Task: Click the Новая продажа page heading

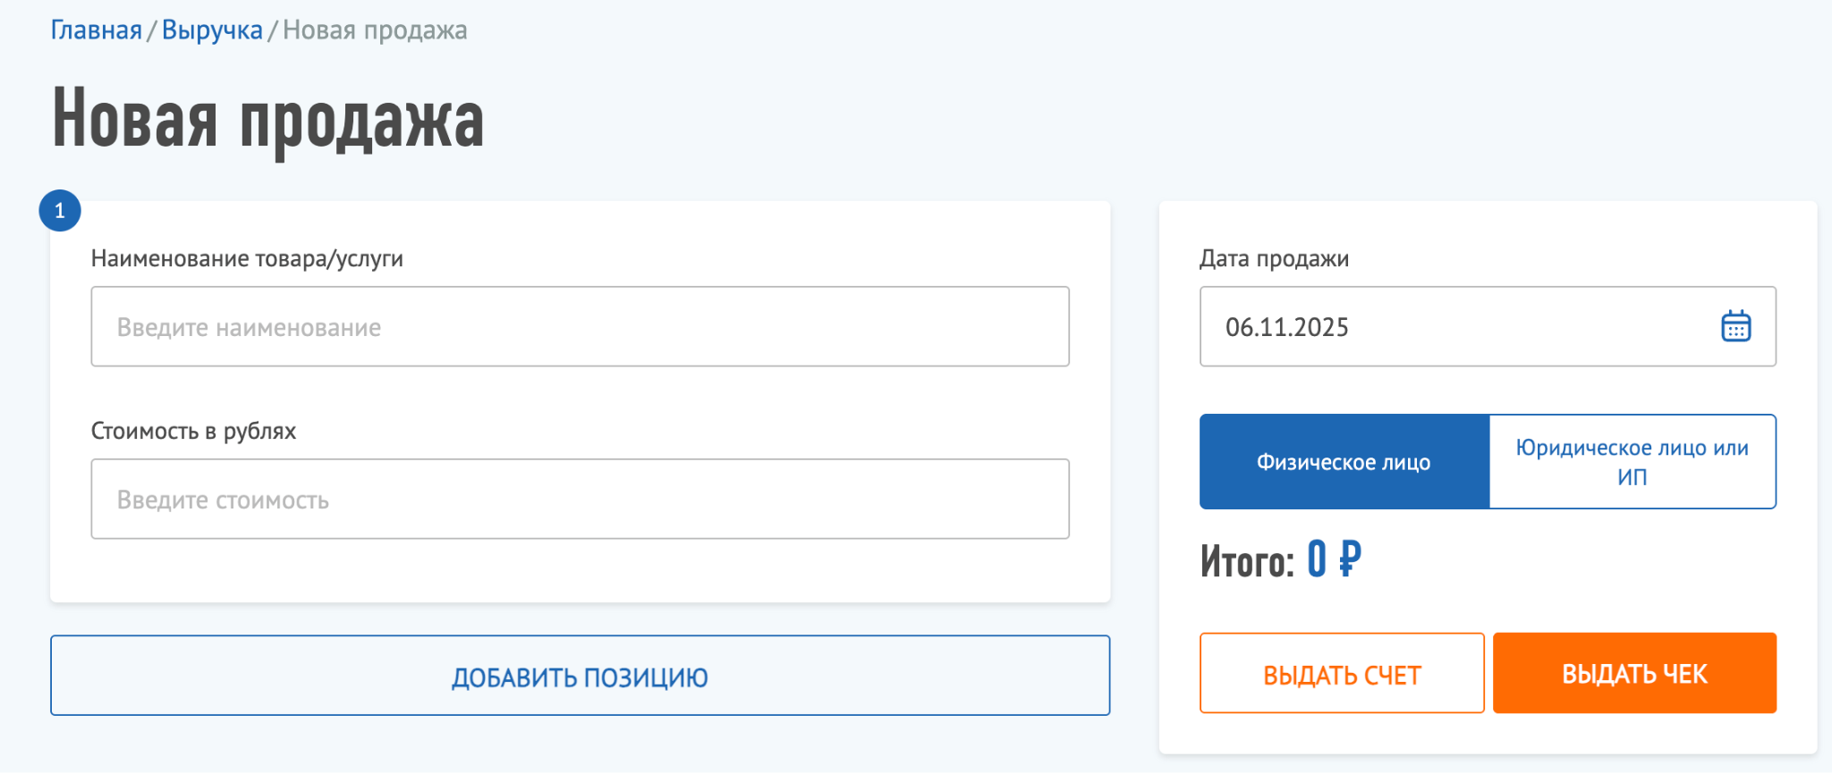Action: pyautogui.click(x=267, y=120)
